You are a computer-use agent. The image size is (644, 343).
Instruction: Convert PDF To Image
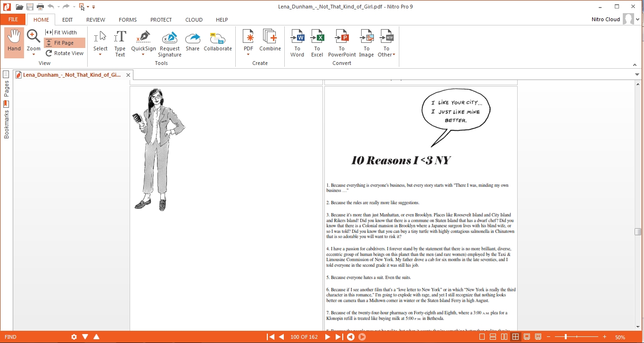[x=366, y=43]
